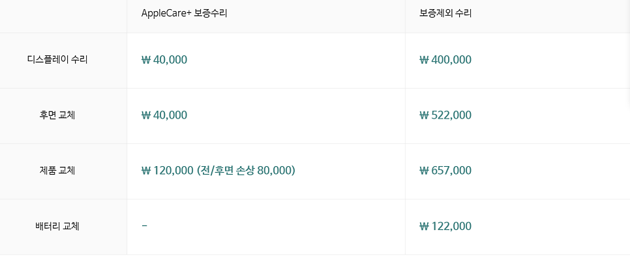
Task: Click the ₩ 522,000 back replacement price
Action: [445, 115]
